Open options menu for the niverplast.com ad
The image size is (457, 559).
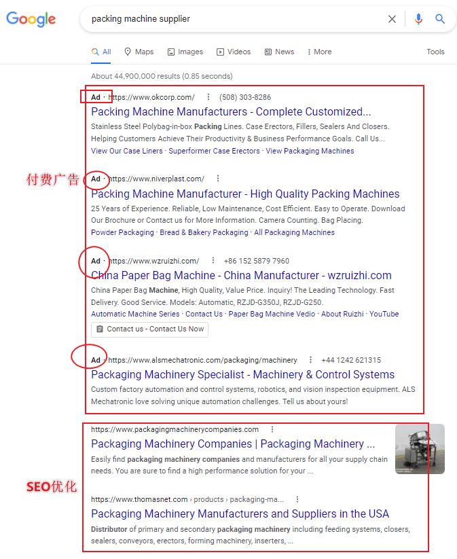tap(218, 178)
